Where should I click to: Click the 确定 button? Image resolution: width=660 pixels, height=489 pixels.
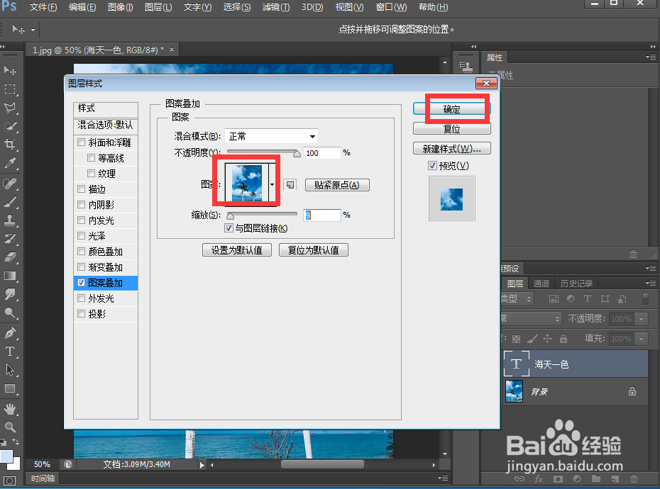click(451, 108)
